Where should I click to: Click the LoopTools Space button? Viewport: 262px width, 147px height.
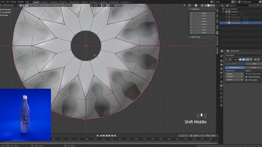click(204, 33)
